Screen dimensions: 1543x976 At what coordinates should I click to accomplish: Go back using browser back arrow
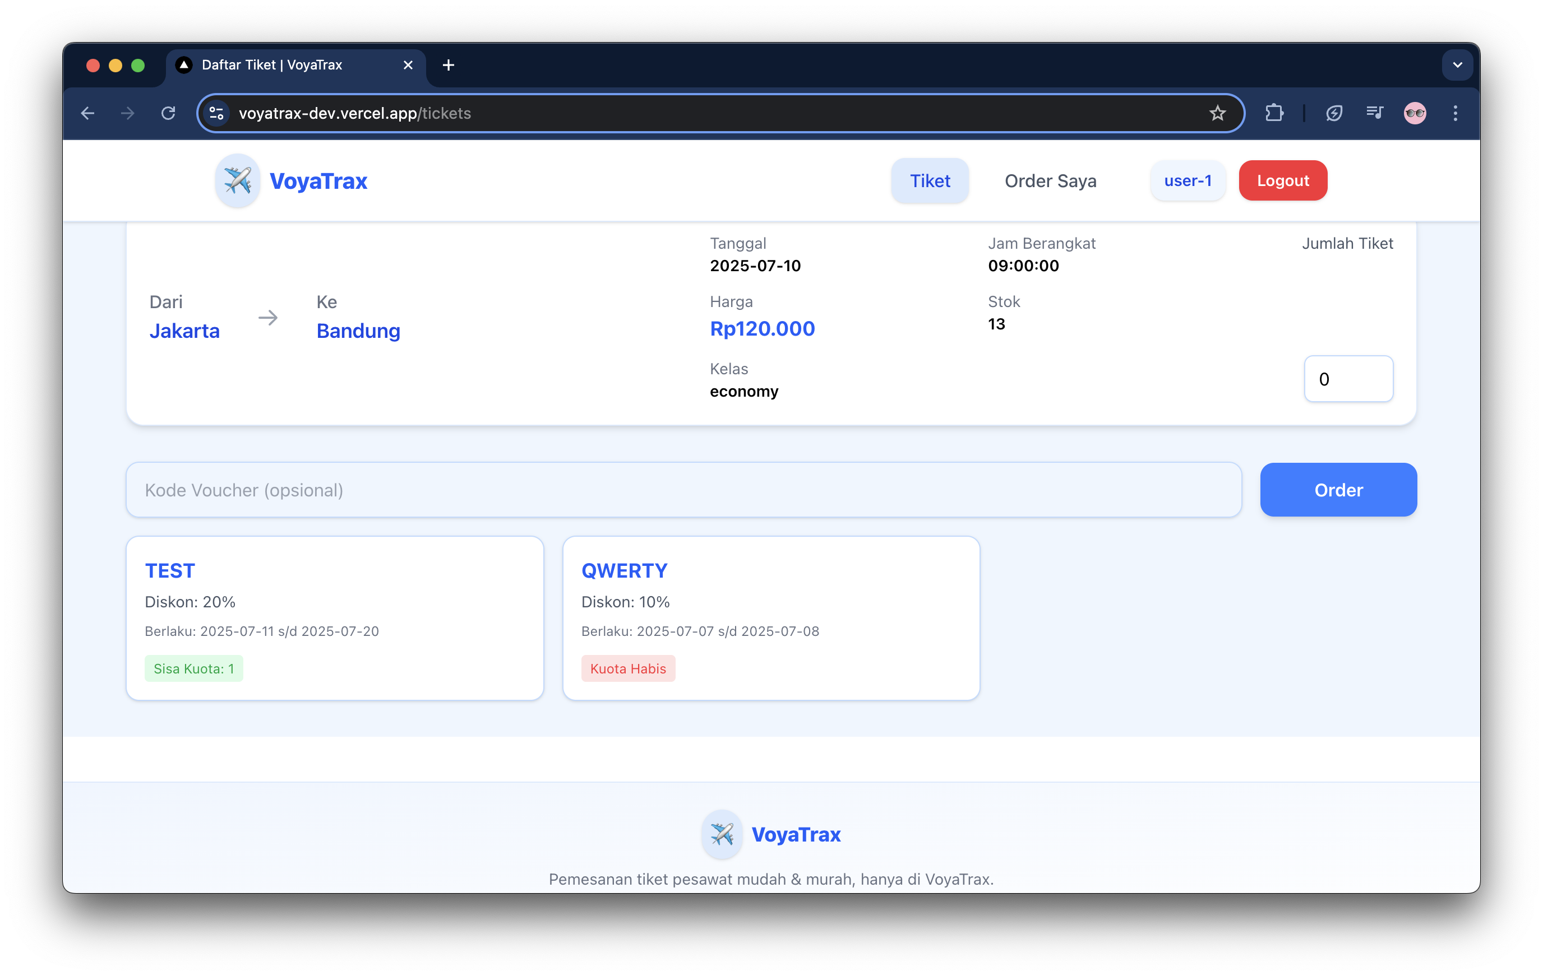coord(89,113)
